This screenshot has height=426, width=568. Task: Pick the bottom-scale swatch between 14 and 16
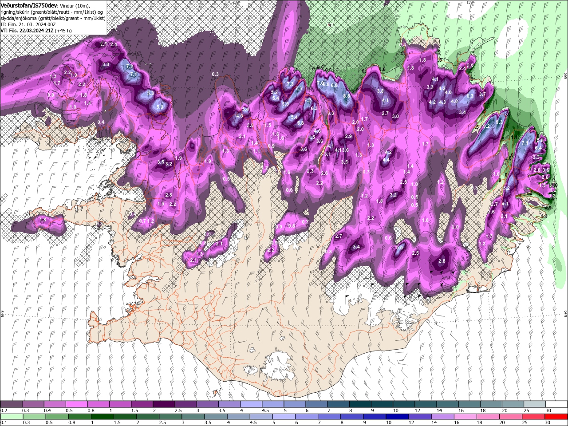coord(442,417)
